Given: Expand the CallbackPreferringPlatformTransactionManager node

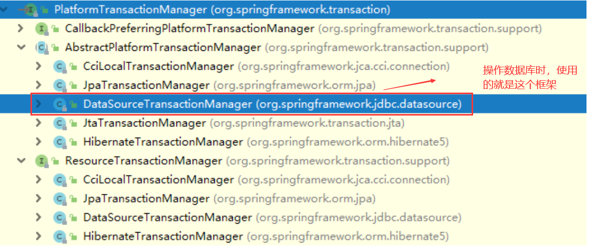Looking at the screenshot, I should [x=20, y=28].
